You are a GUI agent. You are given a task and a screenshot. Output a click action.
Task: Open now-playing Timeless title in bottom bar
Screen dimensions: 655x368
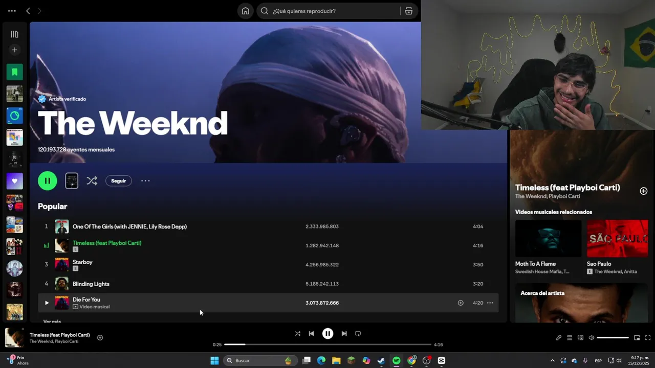[x=59, y=335]
